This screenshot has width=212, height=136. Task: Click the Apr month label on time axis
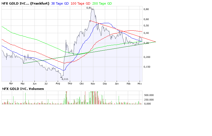point(11,84)
